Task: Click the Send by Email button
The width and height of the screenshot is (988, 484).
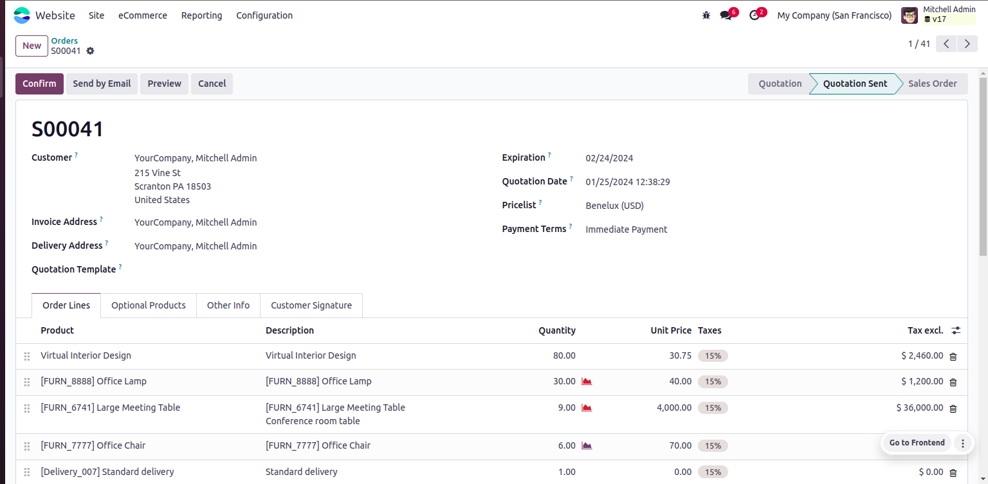Action: 102,84
